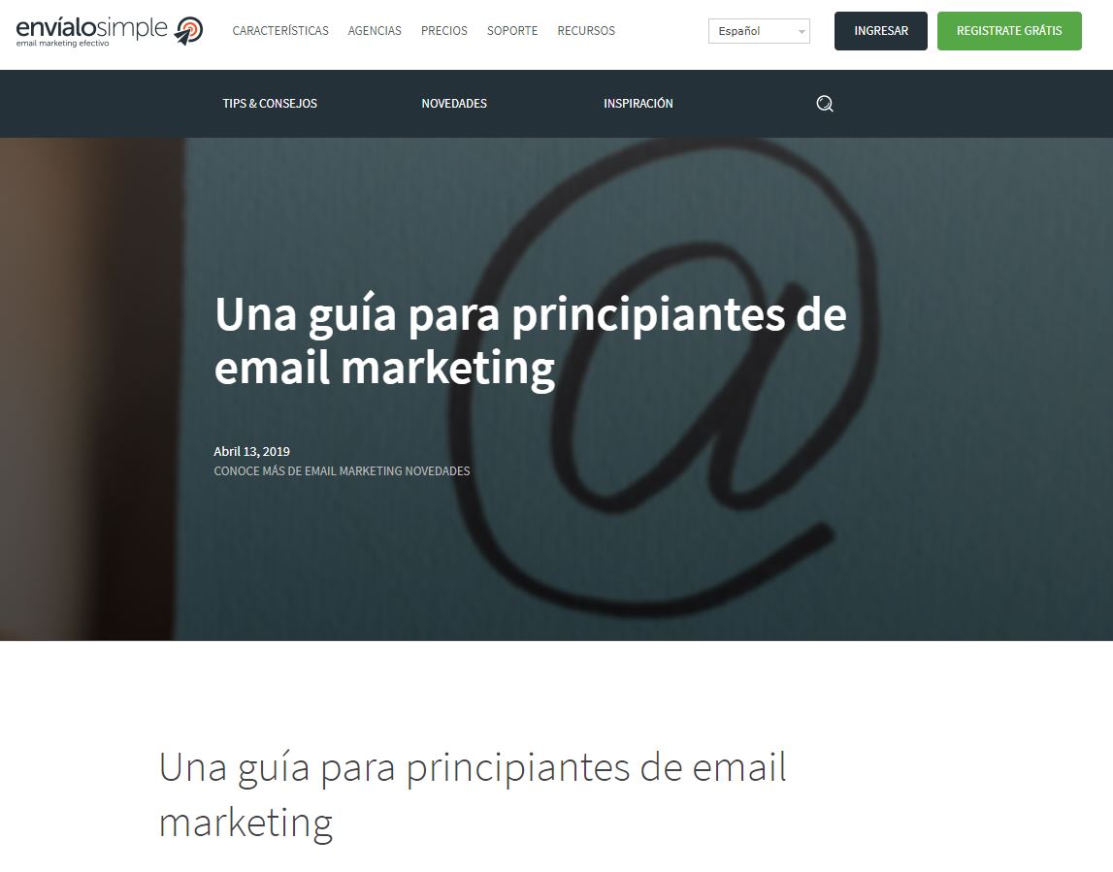Select the Novedades blog tab

click(454, 104)
